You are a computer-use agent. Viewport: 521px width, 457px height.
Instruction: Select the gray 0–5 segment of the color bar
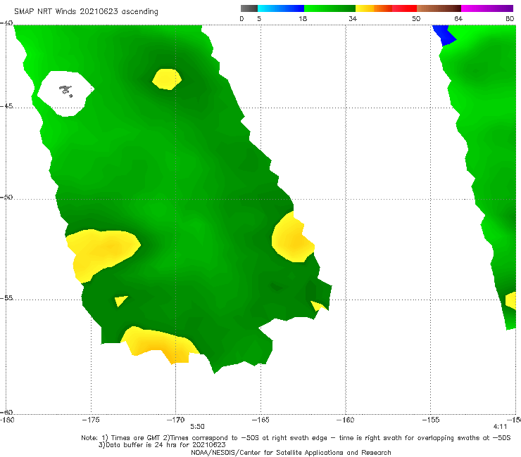pos(249,8)
